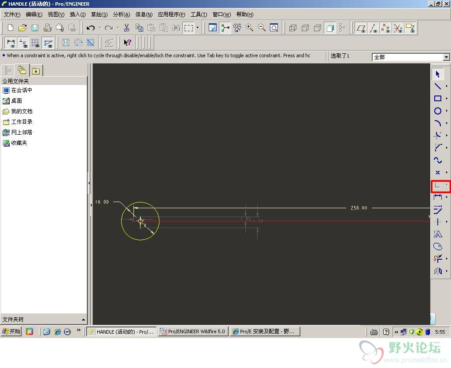
Task: Save the current model
Action: click(x=35, y=28)
